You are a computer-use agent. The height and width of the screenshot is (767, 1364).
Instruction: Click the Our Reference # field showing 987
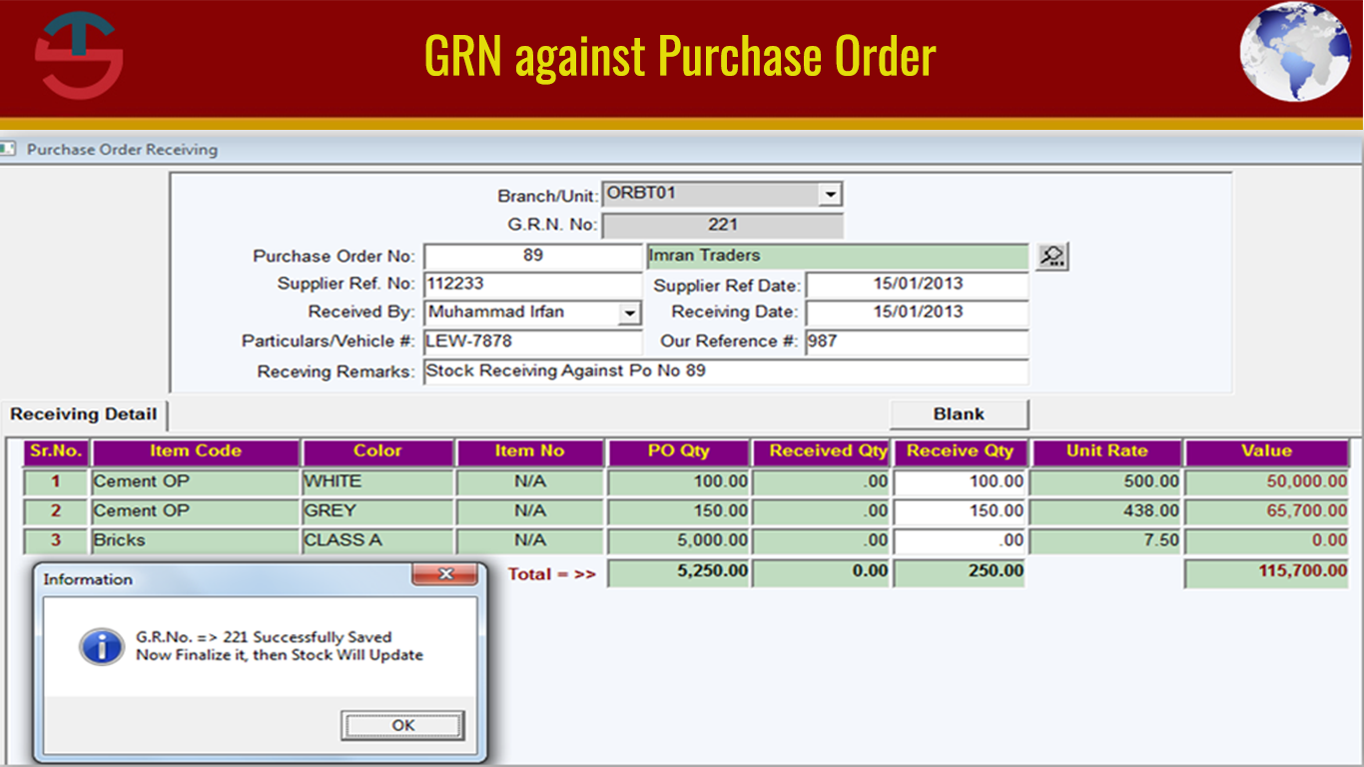(917, 341)
